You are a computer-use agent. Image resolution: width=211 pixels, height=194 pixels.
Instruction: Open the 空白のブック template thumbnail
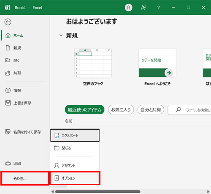pyautogui.click(x=93, y=63)
